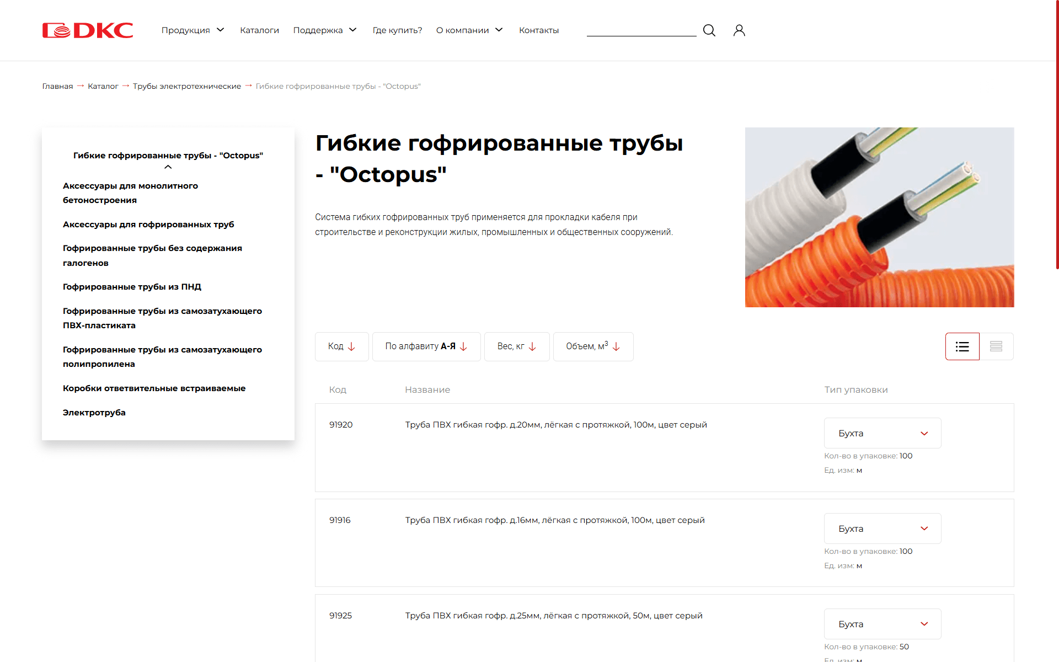Image resolution: width=1059 pixels, height=662 pixels.
Task: Open product code 91925
Action: click(x=340, y=616)
